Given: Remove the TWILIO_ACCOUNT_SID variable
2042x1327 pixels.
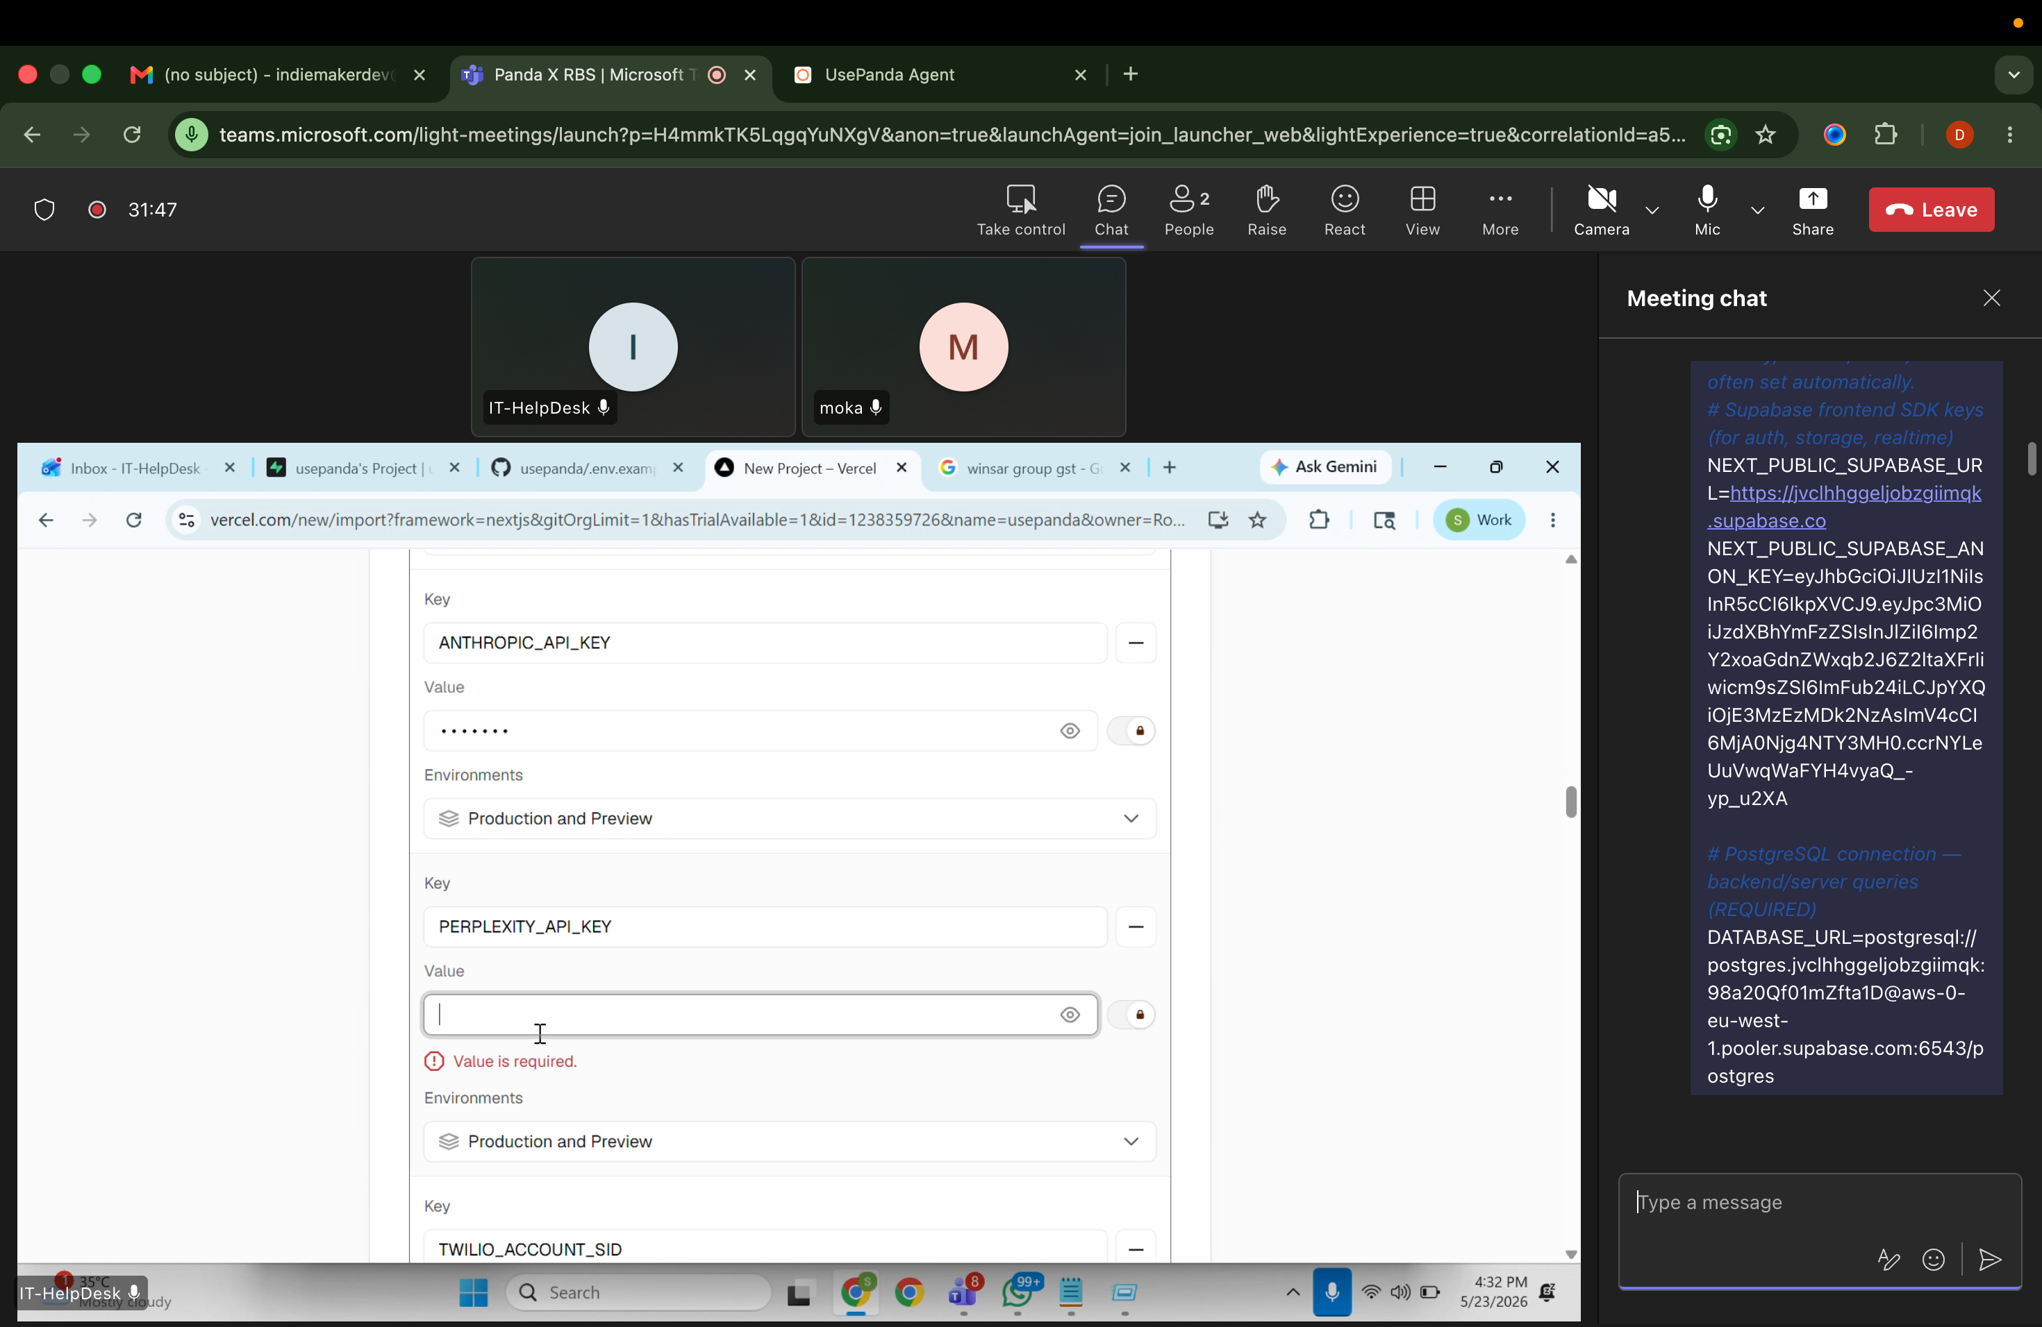Looking at the screenshot, I should pos(1135,1249).
